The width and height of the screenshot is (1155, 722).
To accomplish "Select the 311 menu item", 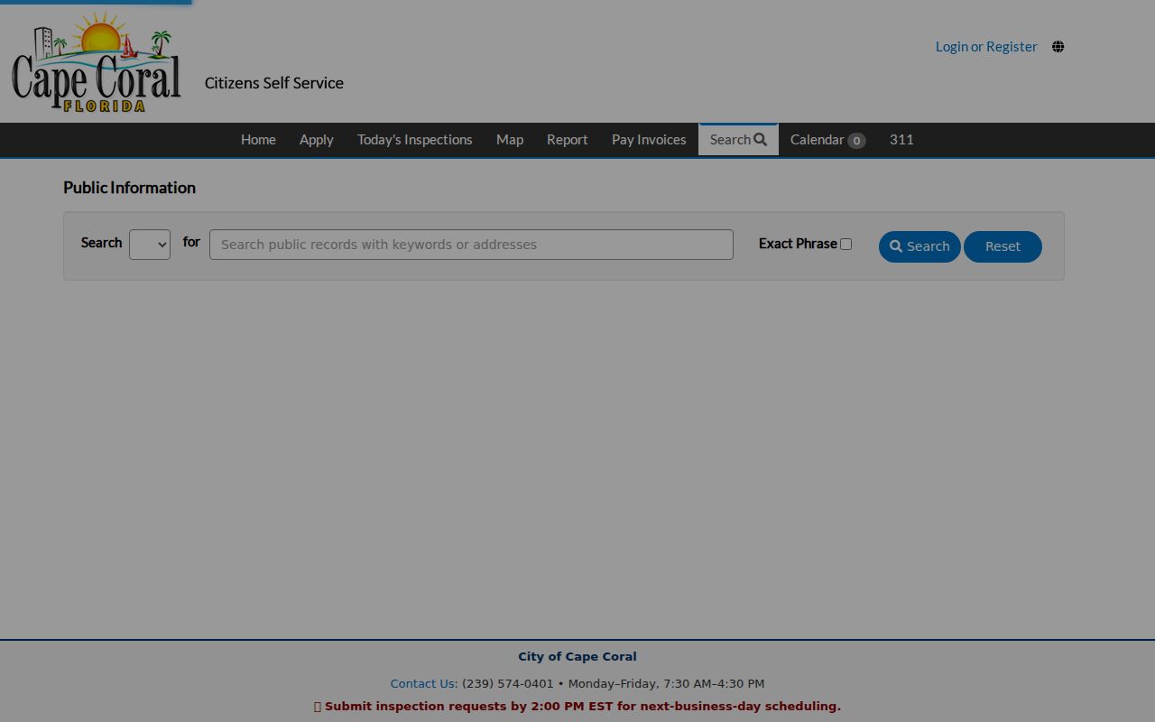I will tap(901, 140).
